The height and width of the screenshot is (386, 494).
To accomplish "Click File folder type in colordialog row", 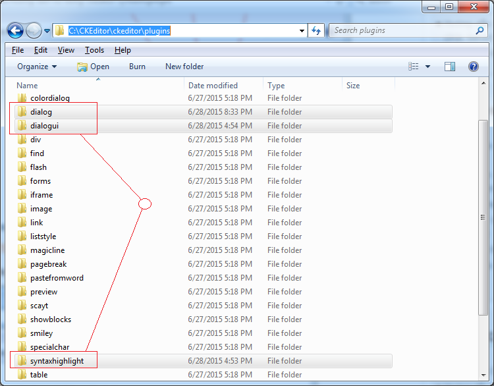I will click(285, 98).
